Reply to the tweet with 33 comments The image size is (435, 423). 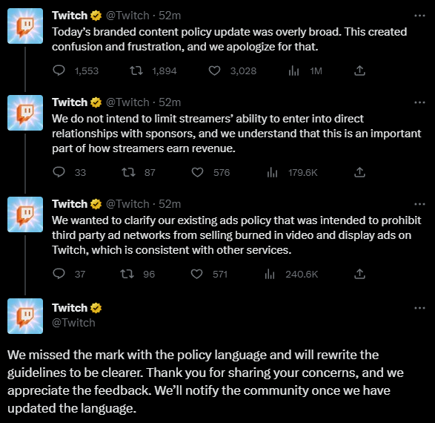click(x=59, y=172)
